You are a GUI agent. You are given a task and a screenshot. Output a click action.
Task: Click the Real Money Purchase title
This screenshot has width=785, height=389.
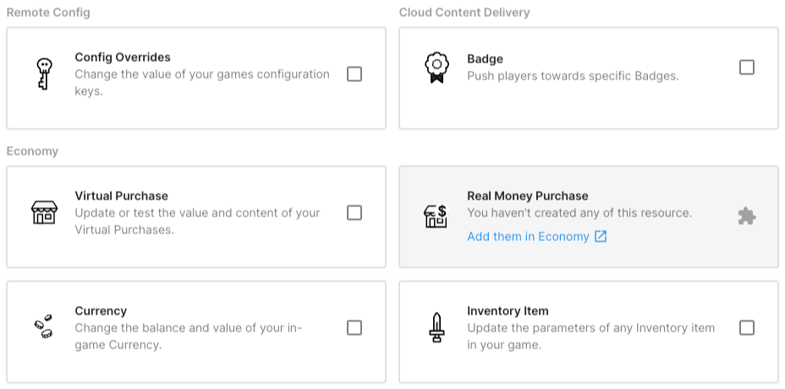pyautogui.click(x=527, y=196)
